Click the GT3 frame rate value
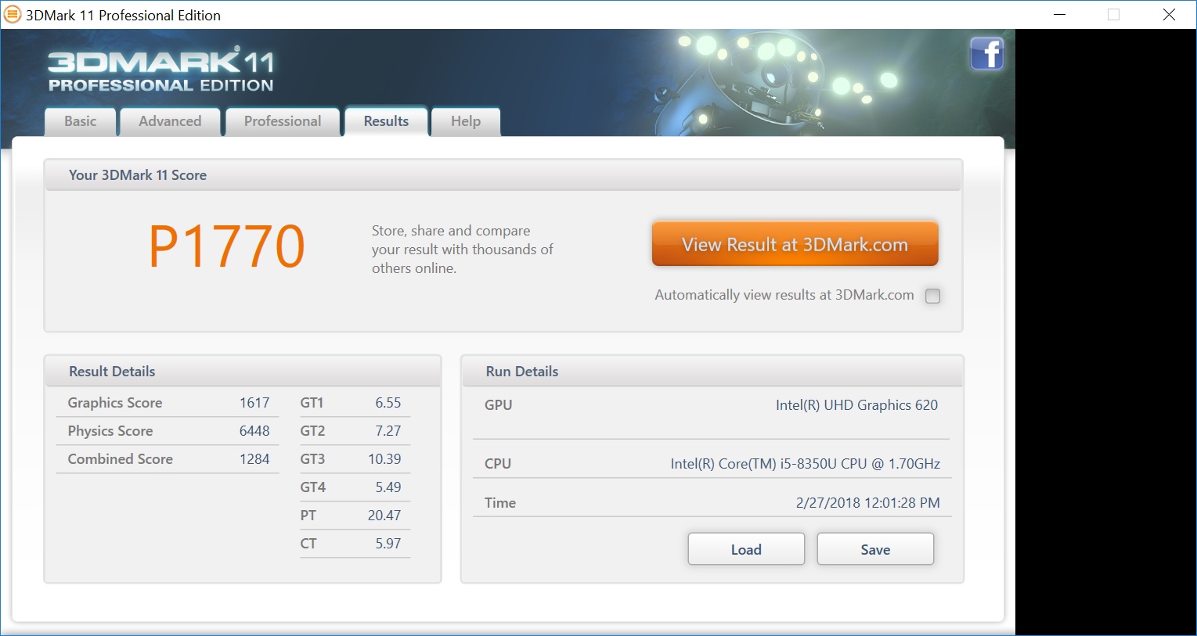Image resolution: width=1197 pixels, height=636 pixels. [x=384, y=459]
